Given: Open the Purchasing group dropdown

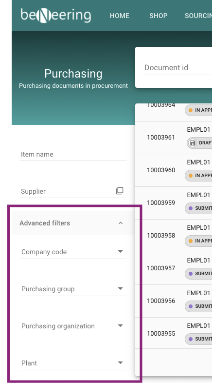Looking at the screenshot, I should [x=73, y=289].
